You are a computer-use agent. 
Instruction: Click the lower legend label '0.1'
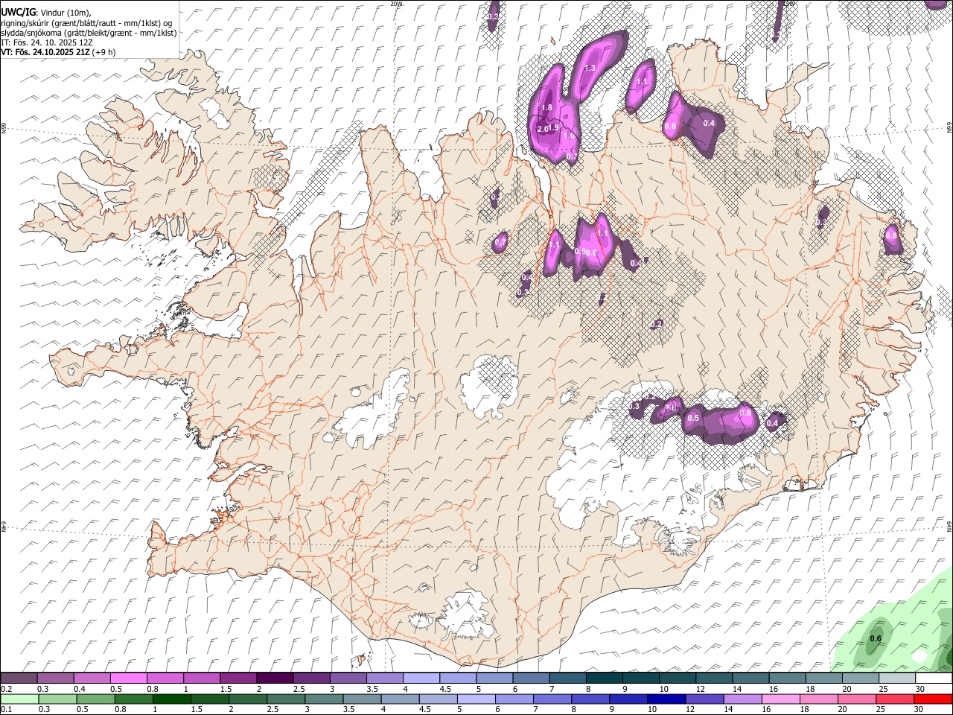click(x=5, y=710)
